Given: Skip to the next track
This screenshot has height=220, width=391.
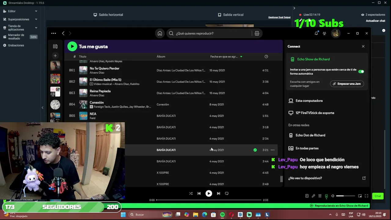Looking at the screenshot, I should pos(218,193).
